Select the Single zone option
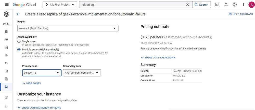255x110 pixels. tap(19, 41)
